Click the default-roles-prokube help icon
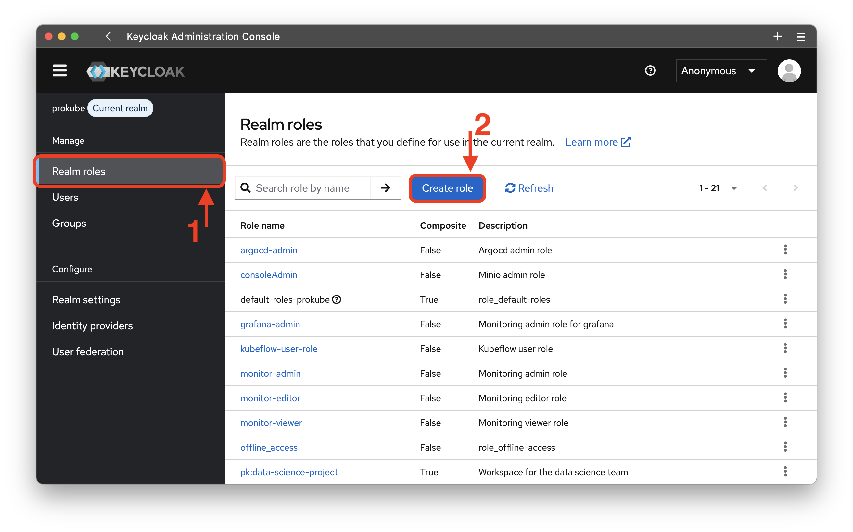 click(x=337, y=299)
